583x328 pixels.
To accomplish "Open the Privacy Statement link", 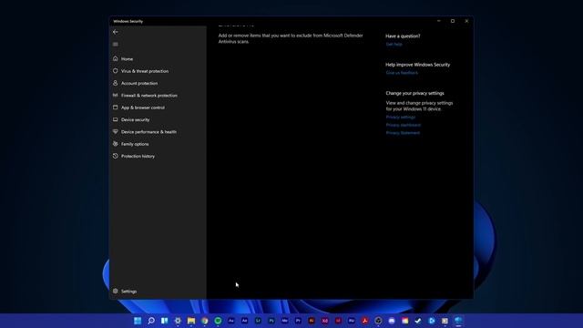I will click(x=403, y=133).
